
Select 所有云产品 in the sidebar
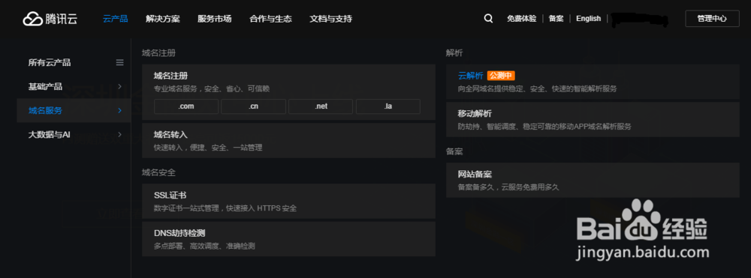[50, 63]
